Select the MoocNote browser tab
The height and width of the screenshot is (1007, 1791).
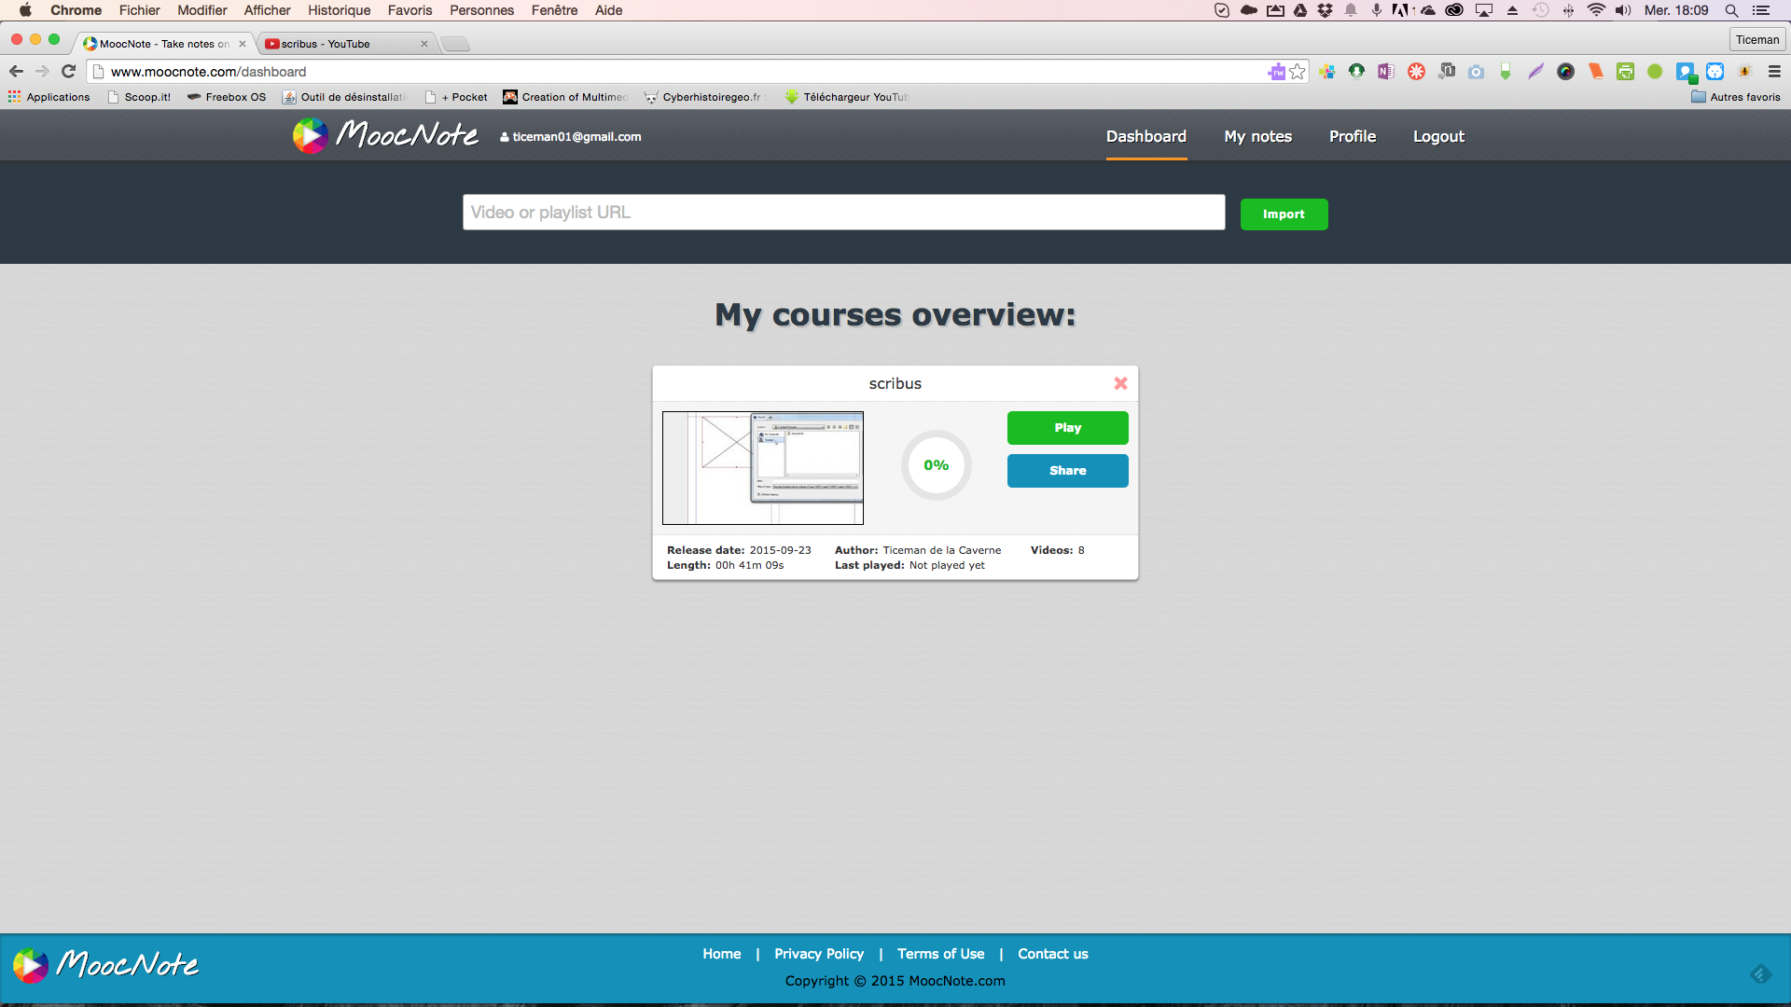163,44
